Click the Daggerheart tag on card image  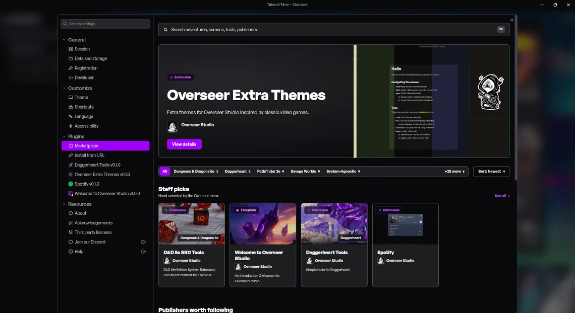(x=351, y=238)
